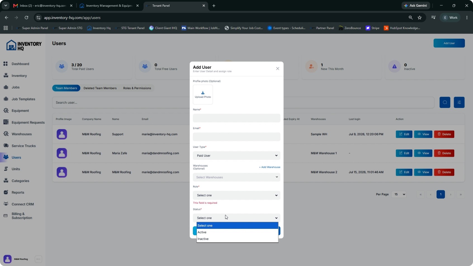This screenshot has width=473, height=266.
Task: Open the ZeroBounce bookmark
Action: (349, 28)
